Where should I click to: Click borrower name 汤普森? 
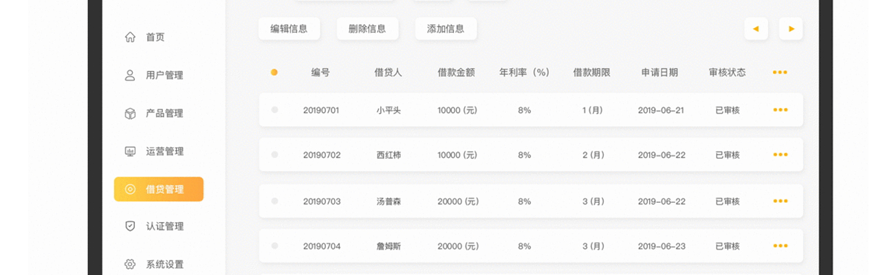click(389, 201)
